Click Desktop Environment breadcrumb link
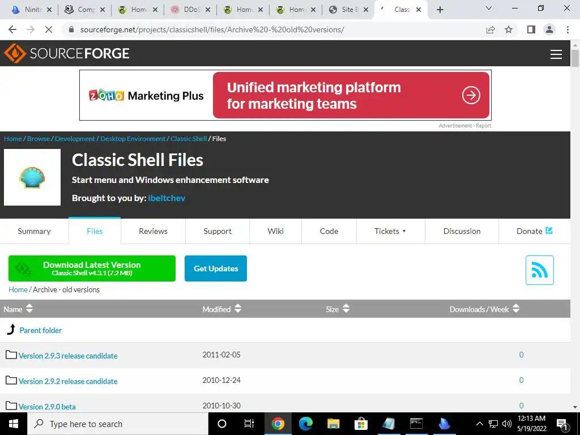 tap(133, 139)
